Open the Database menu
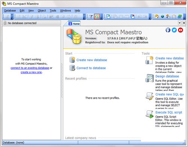 pyautogui.click(x=10, y=11)
